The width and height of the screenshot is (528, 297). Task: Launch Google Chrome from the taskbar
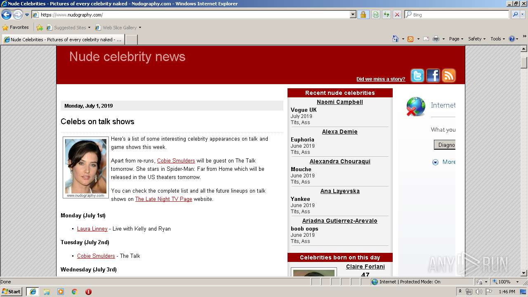pyautogui.click(x=75, y=292)
